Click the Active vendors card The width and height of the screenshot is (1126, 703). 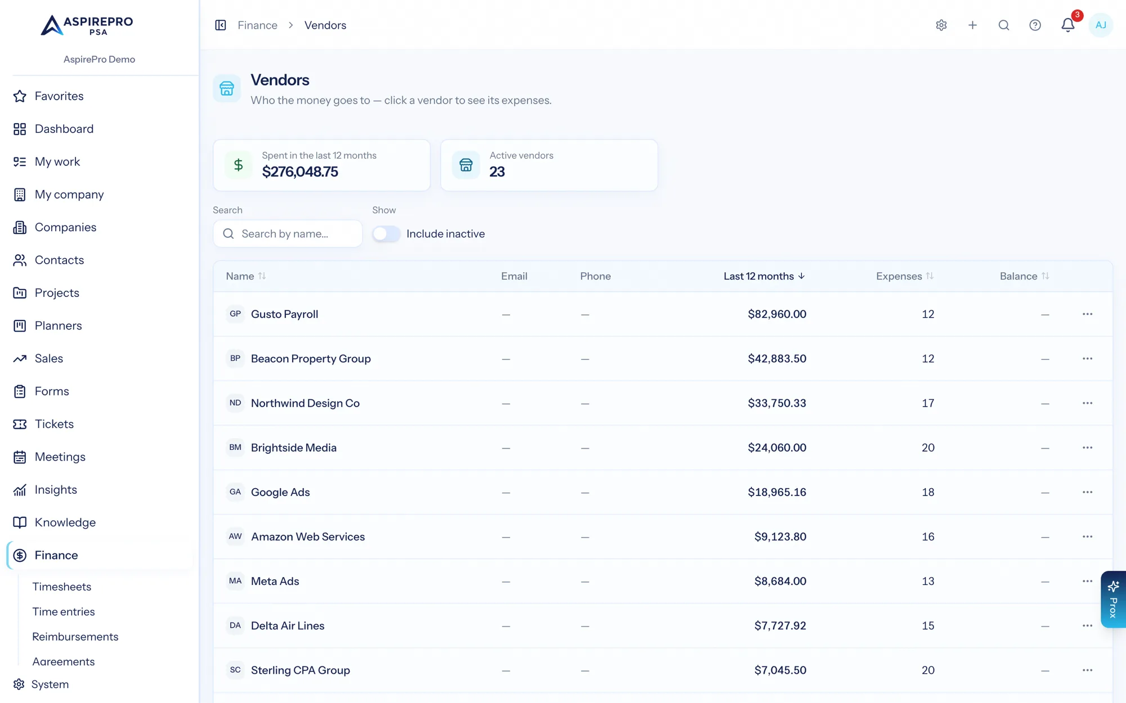point(549,165)
